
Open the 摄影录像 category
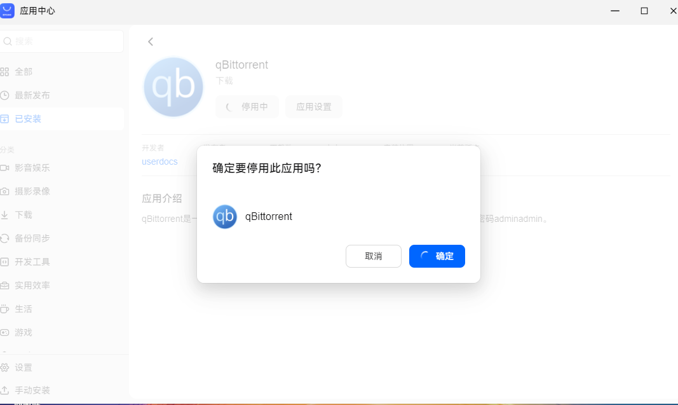(x=60, y=191)
